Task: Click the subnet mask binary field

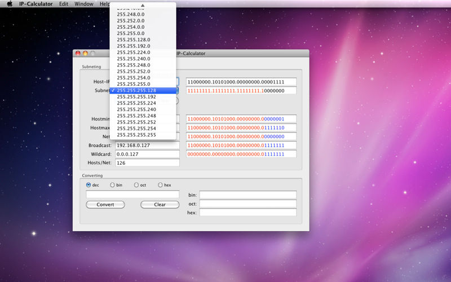Action: (241, 91)
